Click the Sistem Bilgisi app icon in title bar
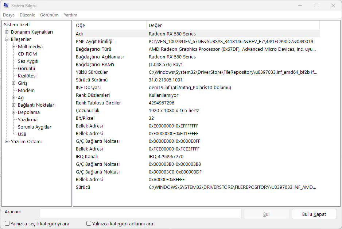Screen dimensions: 342x229 click(x=6, y=6)
